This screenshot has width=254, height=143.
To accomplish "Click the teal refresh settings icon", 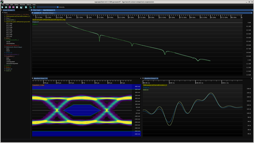I will 26,7.
